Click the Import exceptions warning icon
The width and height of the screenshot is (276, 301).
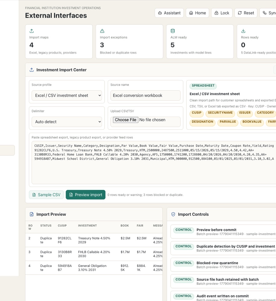pos(102,31)
